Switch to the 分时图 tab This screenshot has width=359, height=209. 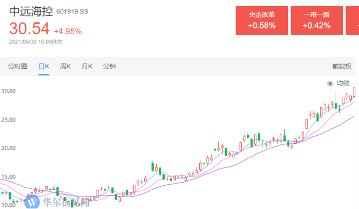coord(17,66)
